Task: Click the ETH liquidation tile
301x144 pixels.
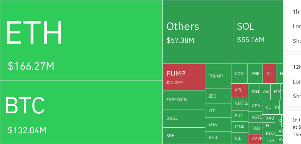Action: coord(81,40)
